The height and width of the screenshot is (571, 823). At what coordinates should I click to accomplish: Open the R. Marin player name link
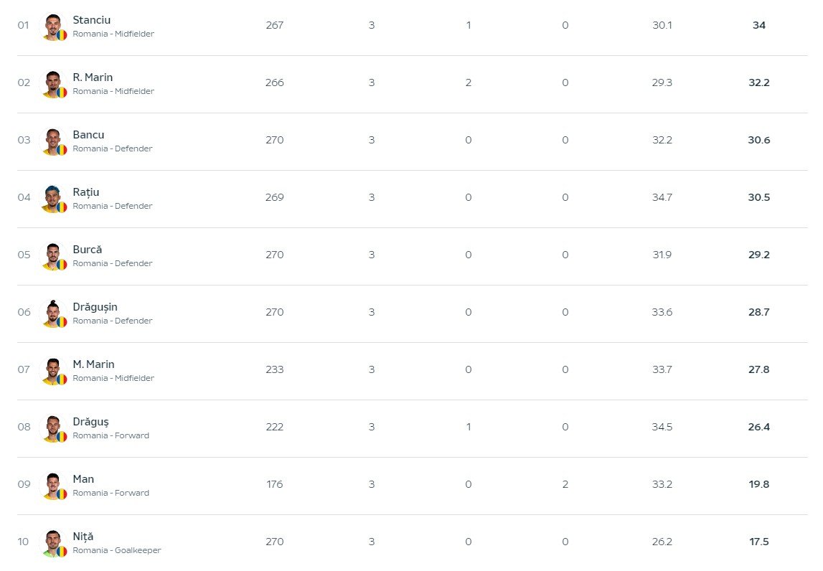point(93,77)
